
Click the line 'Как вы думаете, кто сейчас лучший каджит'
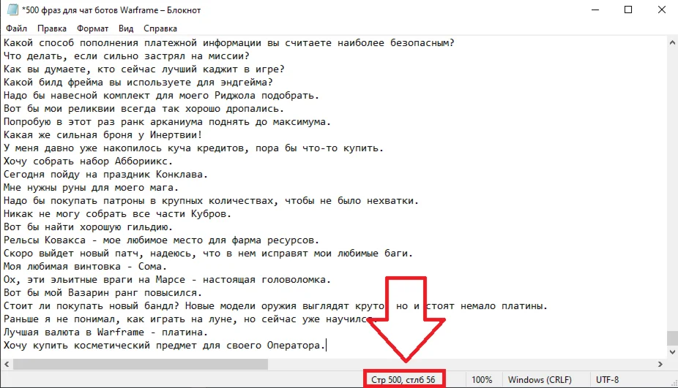point(144,69)
